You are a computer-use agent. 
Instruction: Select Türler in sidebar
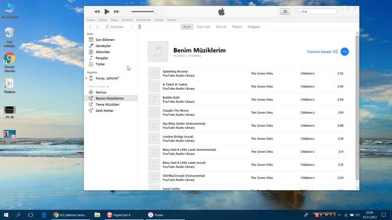(111, 64)
